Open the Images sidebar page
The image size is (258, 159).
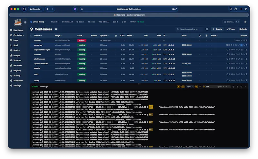click(15, 55)
